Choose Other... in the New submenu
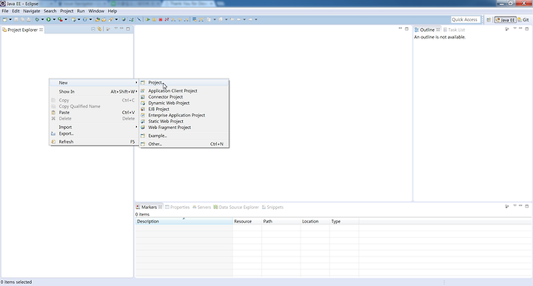The image size is (533, 286). pyautogui.click(x=184, y=144)
